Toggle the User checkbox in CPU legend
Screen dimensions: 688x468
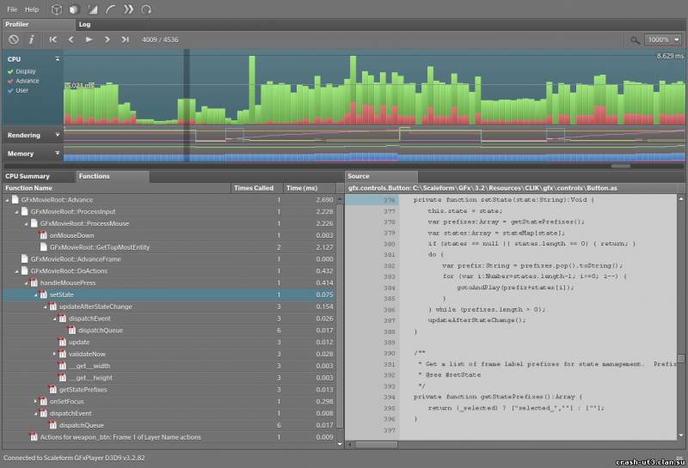click(10, 90)
